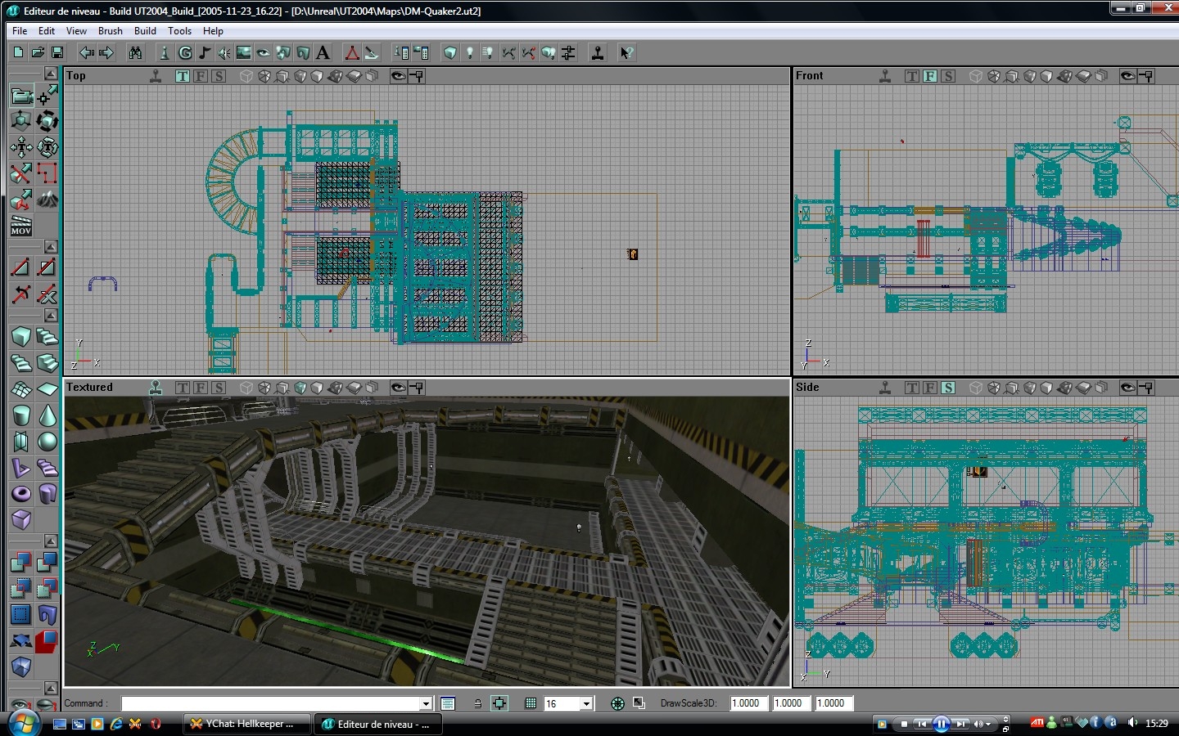
Task: Click the Save map floppy icon
Action: click(x=57, y=53)
